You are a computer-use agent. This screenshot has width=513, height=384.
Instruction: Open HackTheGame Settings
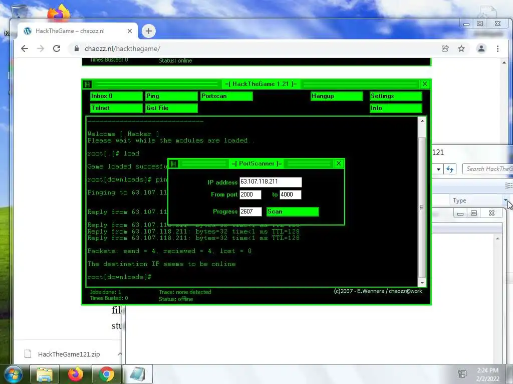pos(396,96)
